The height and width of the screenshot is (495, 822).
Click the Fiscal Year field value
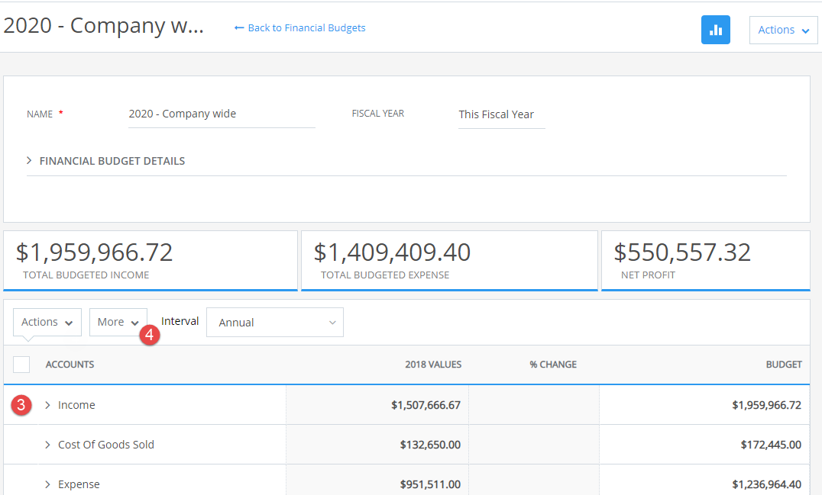click(502, 114)
